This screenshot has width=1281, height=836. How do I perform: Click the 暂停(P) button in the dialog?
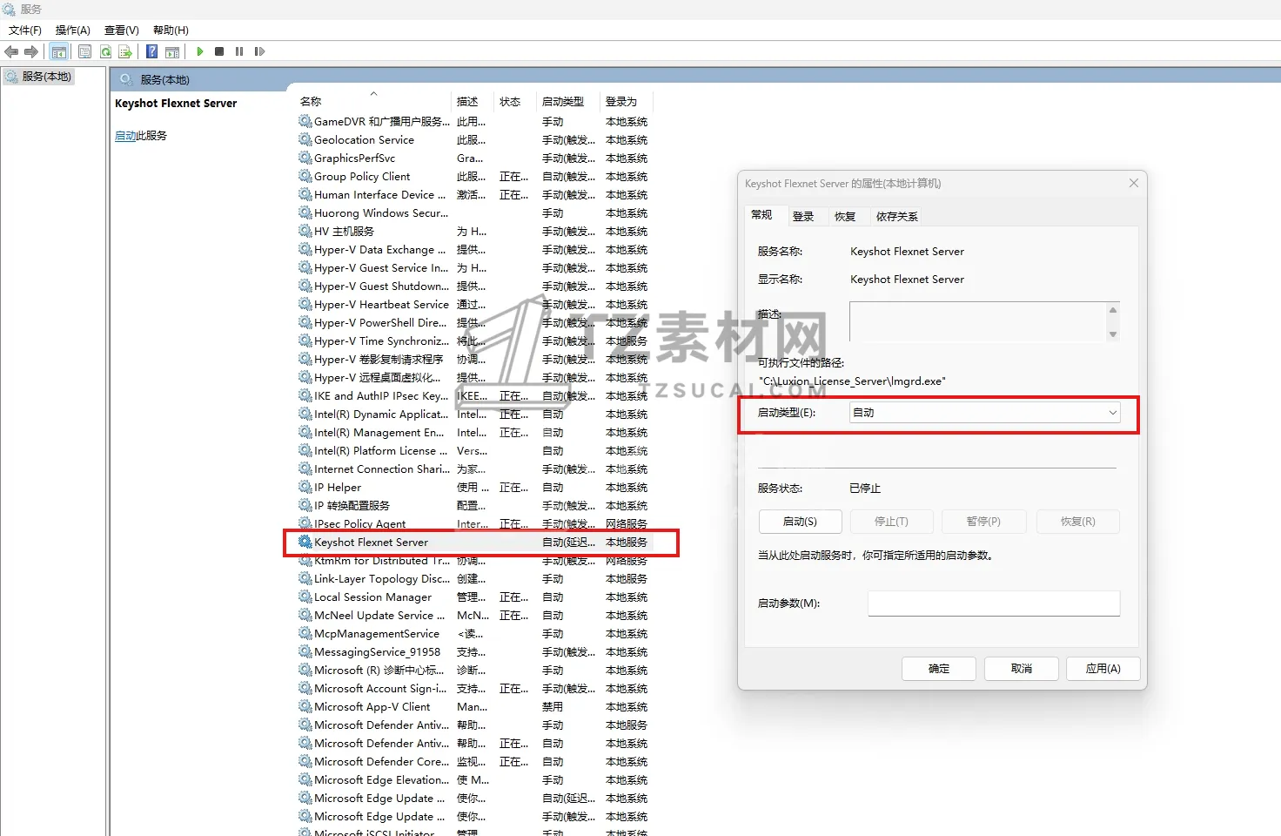(x=983, y=522)
